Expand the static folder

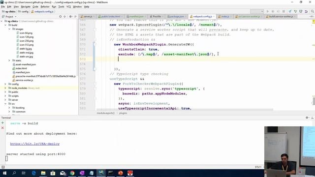point(9,60)
